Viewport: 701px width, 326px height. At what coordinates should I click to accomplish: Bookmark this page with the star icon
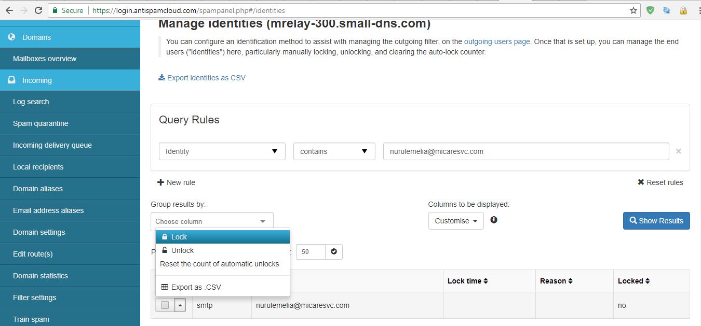pos(633,10)
